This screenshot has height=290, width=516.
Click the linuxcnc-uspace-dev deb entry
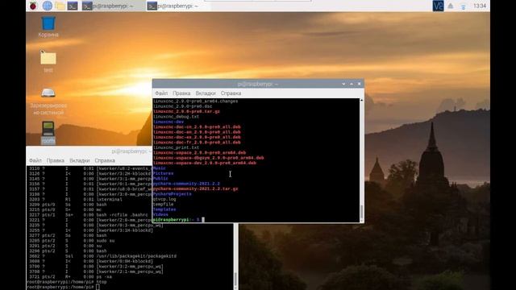(x=204, y=163)
